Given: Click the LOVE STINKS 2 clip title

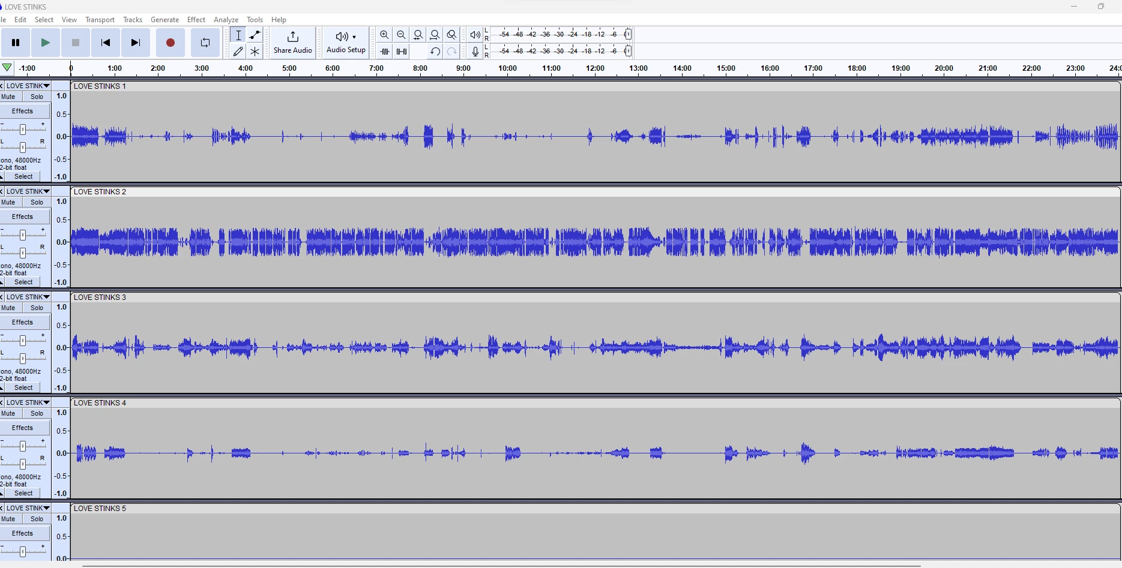Looking at the screenshot, I should tap(100, 192).
